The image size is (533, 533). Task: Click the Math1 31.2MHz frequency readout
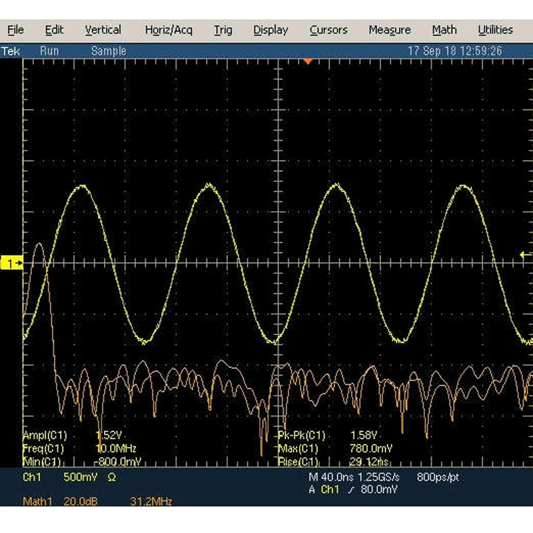click(x=151, y=502)
